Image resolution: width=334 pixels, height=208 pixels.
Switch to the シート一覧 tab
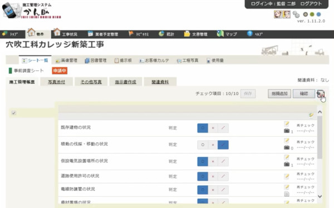click(x=35, y=61)
